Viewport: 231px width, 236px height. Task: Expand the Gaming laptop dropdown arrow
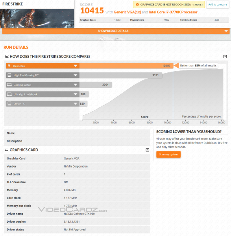(x=76, y=85)
